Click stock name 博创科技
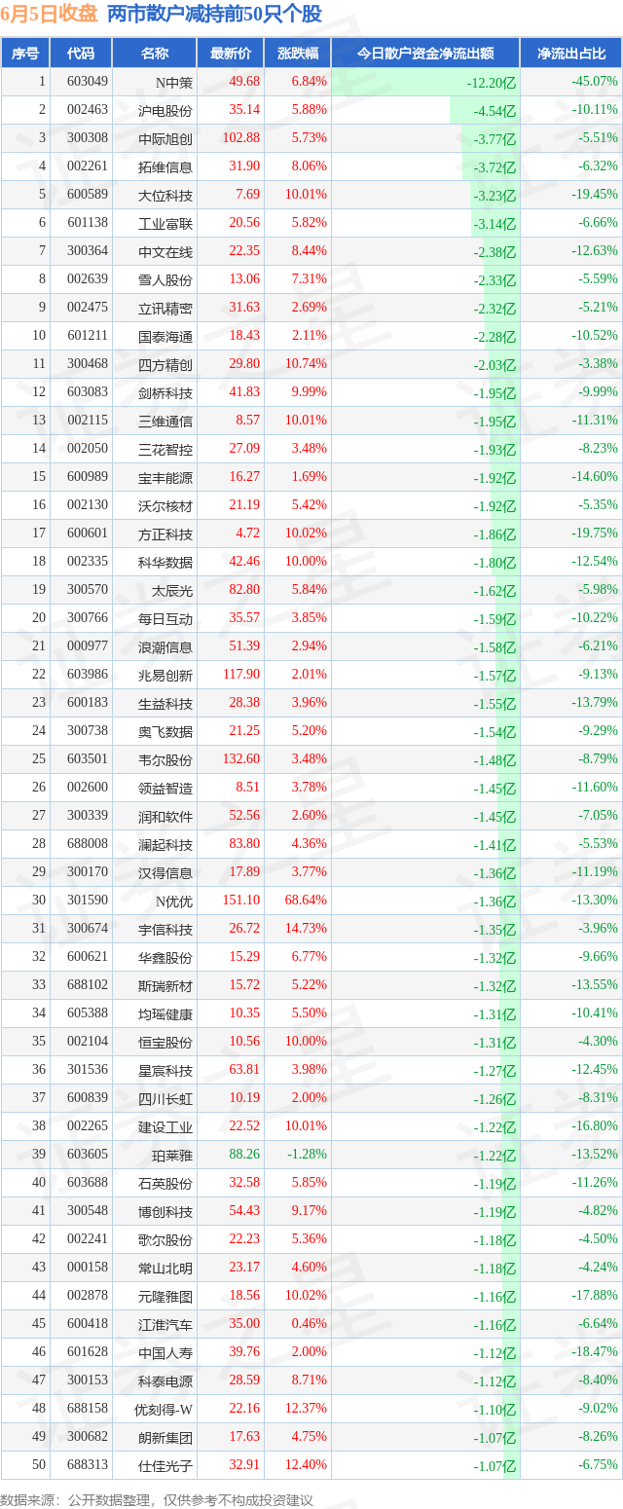The width and height of the screenshot is (623, 1509). (x=165, y=1211)
